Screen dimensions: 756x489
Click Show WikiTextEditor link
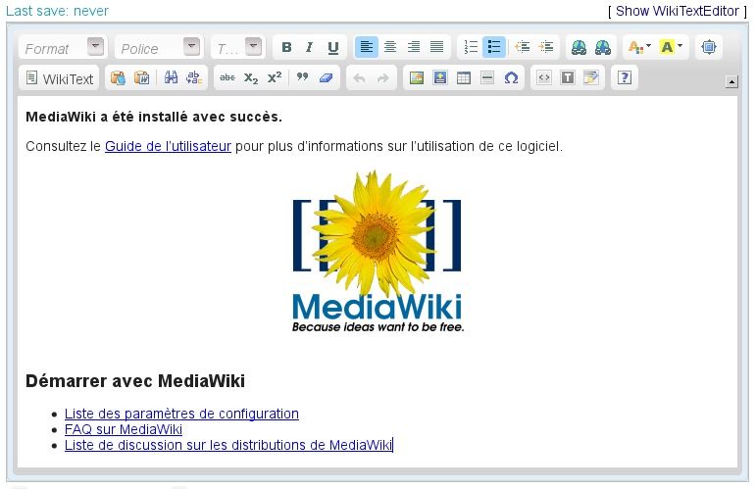(x=678, y=11)
